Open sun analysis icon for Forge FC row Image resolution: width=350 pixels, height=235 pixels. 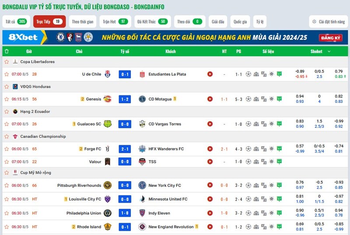(x=271, y=149)
